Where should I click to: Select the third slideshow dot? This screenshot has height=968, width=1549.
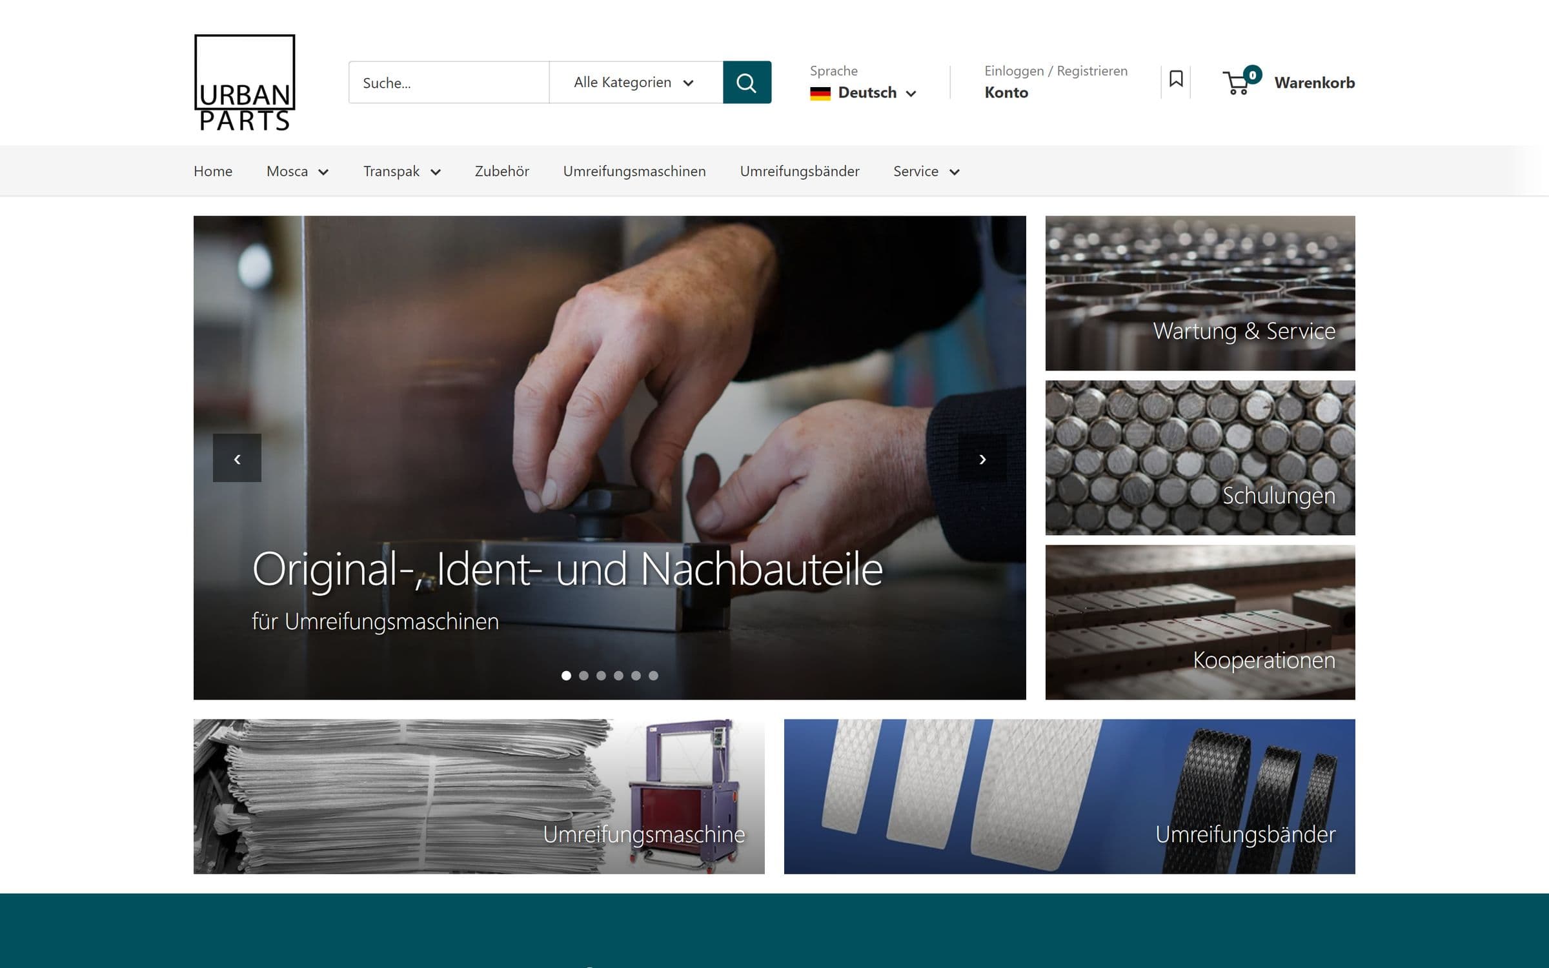(601, 676)
